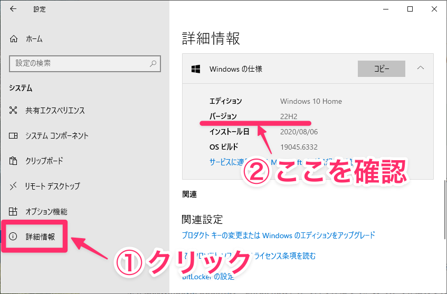The width and height of the screenshot is (447, 294).
Task: Click the vertical scrollbar on the right
Action: (x=445, y=209)
